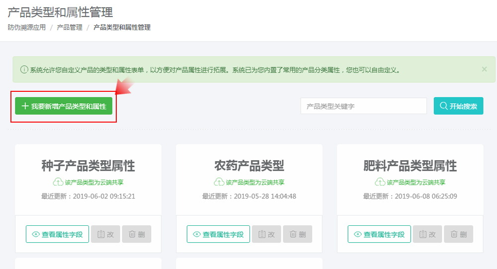Open the 产品管理 breadcrumb link
The height and width of the screenshot is (269, 497).
point(70,27)
